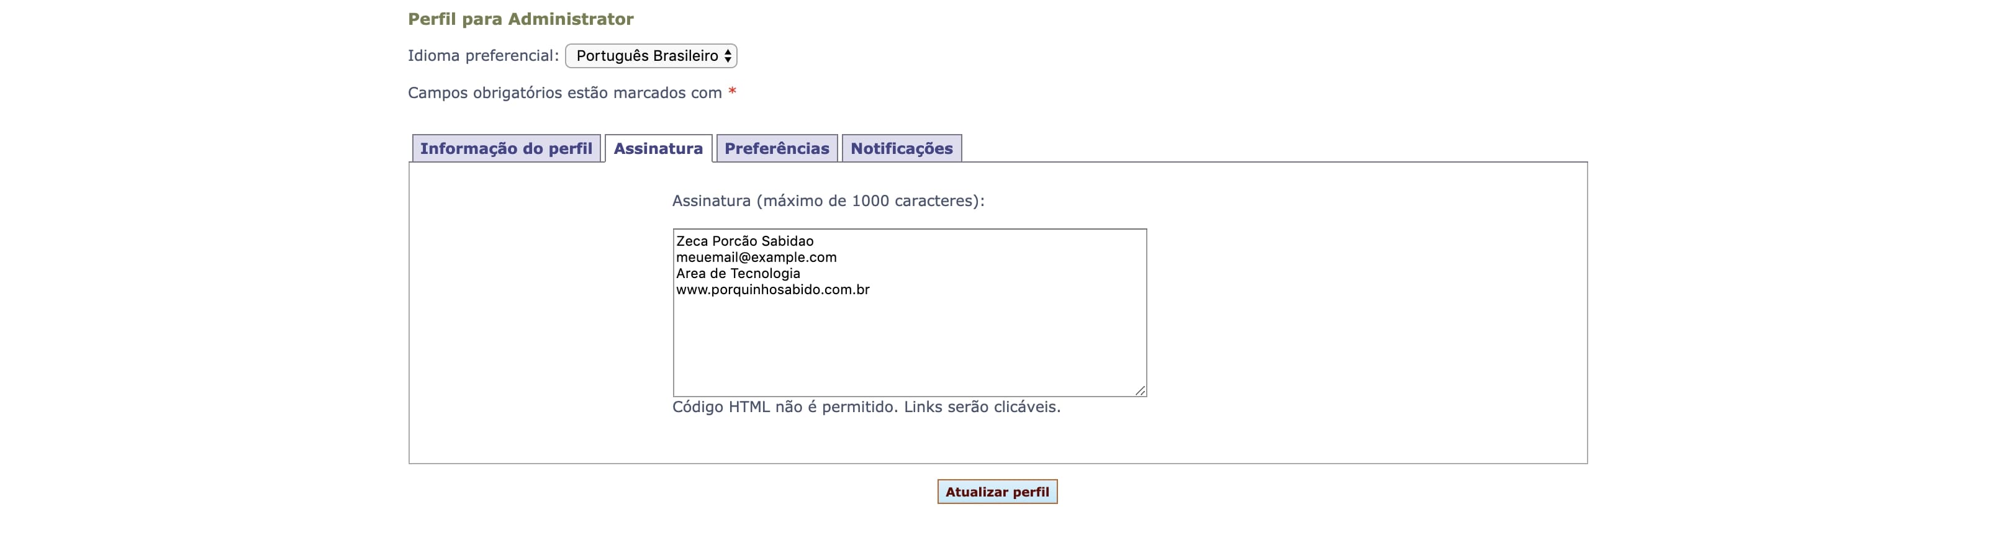This screenshot has width=1993, height=535.
Task: Open the Preferências tab
Action: click(776, 148)
